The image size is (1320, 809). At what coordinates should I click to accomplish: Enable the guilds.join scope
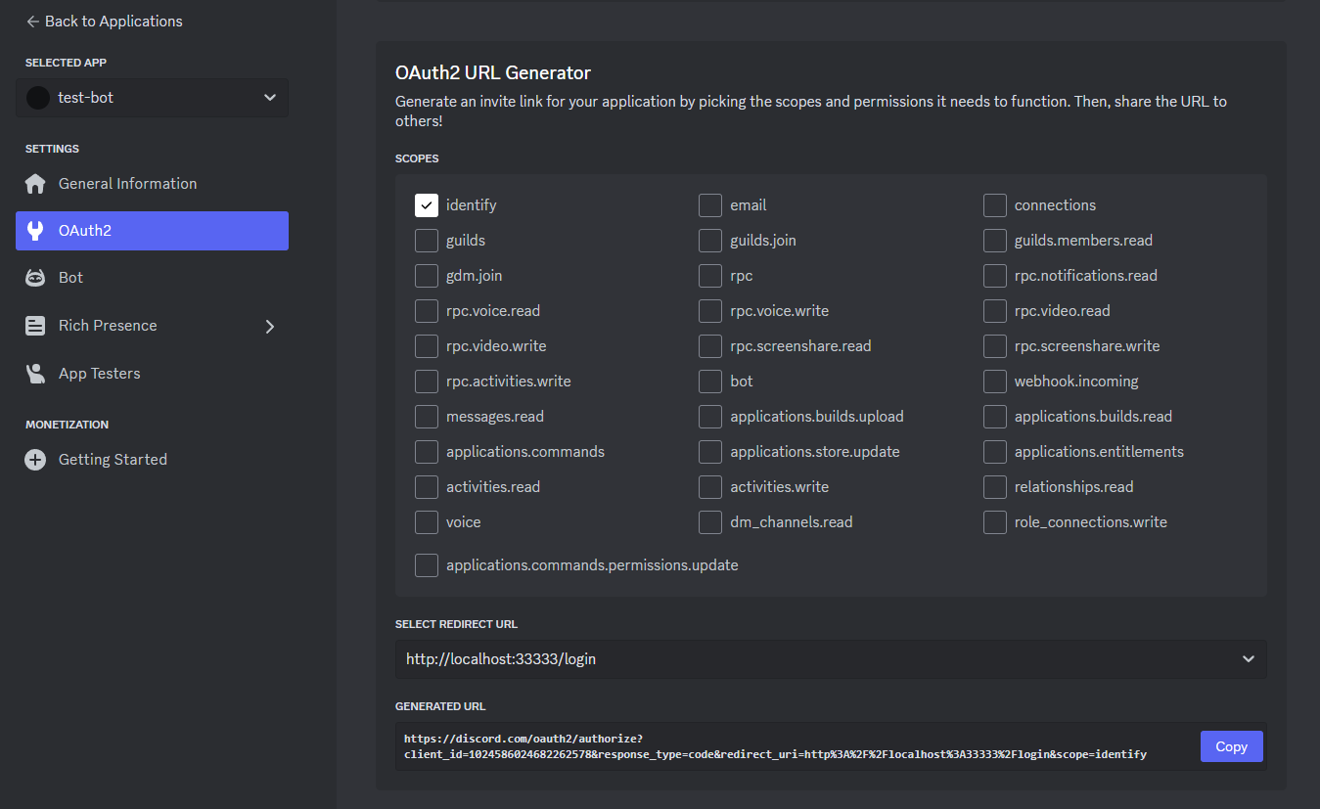pyautogui.click(x=710, y=241)
